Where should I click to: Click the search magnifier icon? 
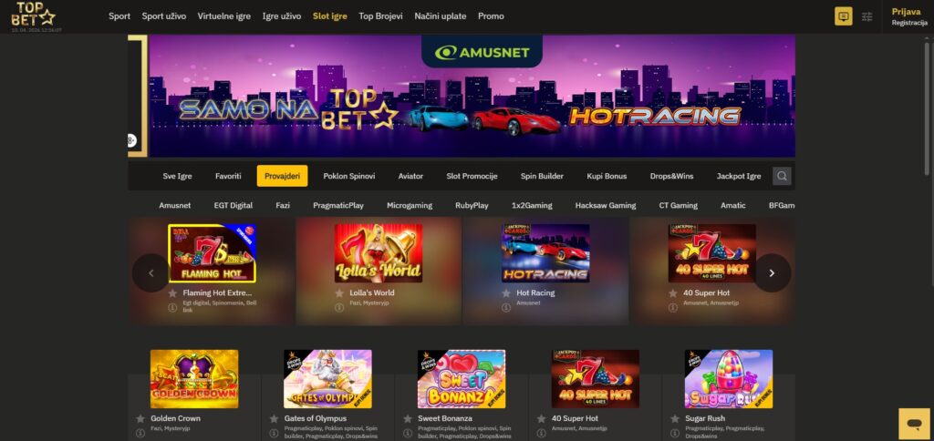(782, 176)
